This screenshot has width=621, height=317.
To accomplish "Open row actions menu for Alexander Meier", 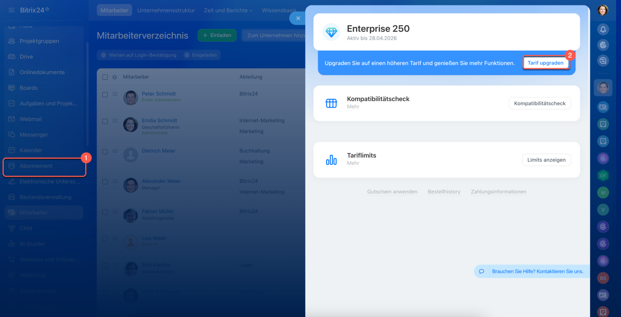I will [115, 181].
